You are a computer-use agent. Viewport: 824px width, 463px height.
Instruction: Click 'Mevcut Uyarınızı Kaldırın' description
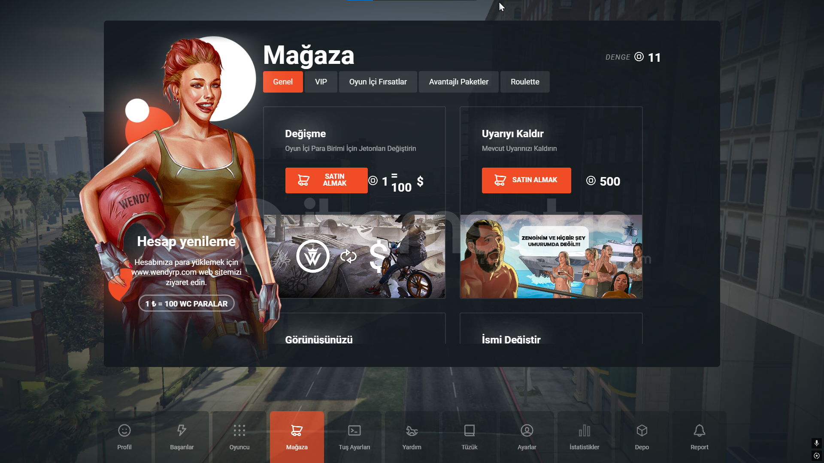point(519,148)
